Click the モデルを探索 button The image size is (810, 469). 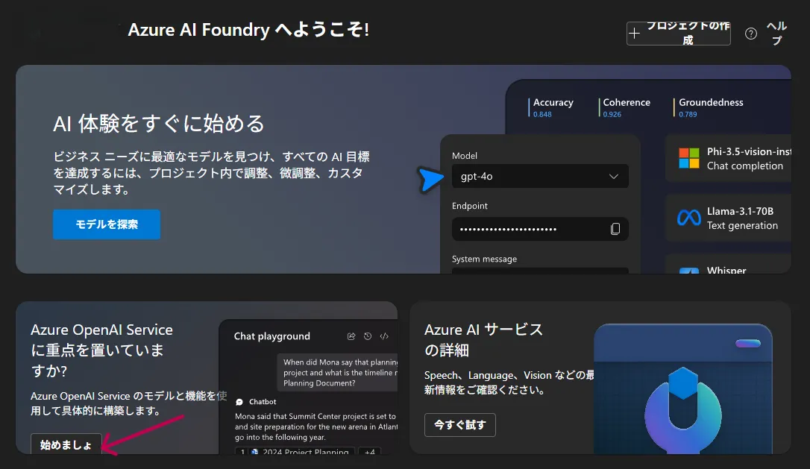tap(107, 224)
